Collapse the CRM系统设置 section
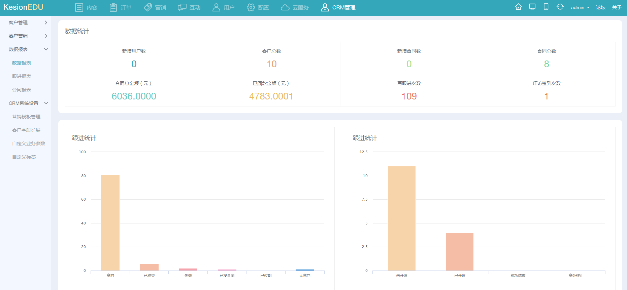Image resolution: width=627 pixels, height=290 pixels. [46, 103]
